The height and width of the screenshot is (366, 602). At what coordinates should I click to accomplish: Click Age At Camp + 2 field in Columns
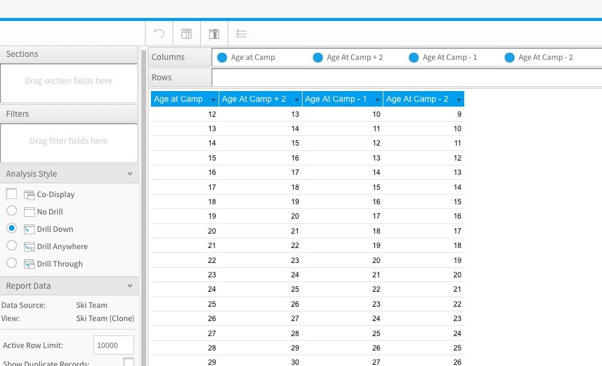355,58
